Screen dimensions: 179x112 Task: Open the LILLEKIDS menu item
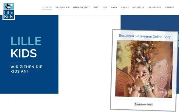point(47,7)
